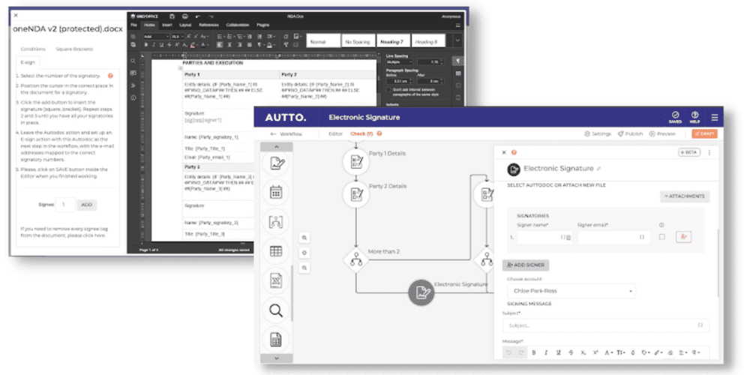Click Publish in the Autto toolbar
Viewport: 750px width, 375px height.
[x=630, y=134]
